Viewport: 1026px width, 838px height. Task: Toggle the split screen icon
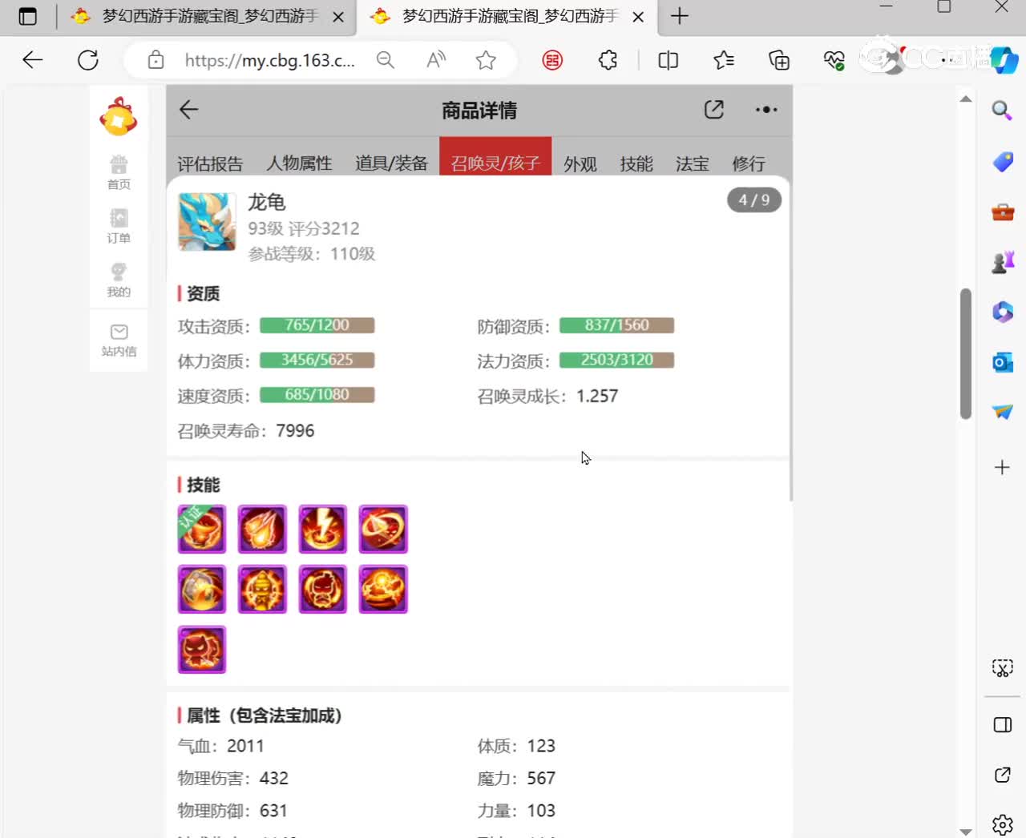(668, 60)
